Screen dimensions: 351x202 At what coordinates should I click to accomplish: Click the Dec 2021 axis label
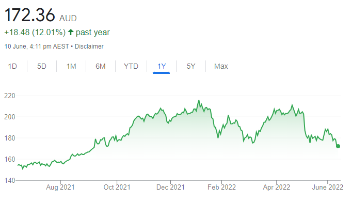click(x=170, y=187)
